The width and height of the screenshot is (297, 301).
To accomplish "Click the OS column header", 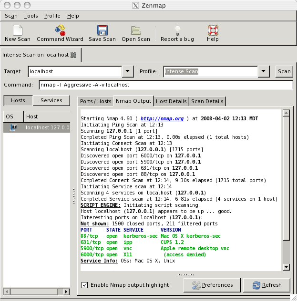I will pyautogui.click(x=13, y=117).
